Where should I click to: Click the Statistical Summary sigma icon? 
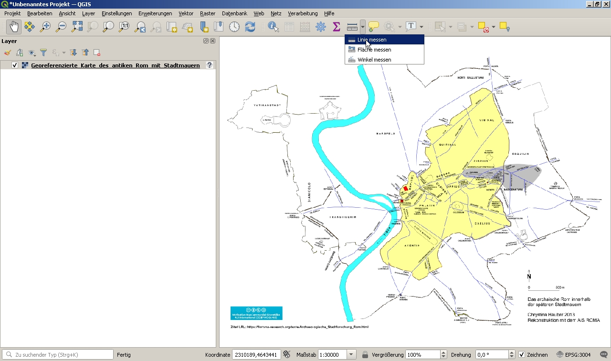[337, 27]
